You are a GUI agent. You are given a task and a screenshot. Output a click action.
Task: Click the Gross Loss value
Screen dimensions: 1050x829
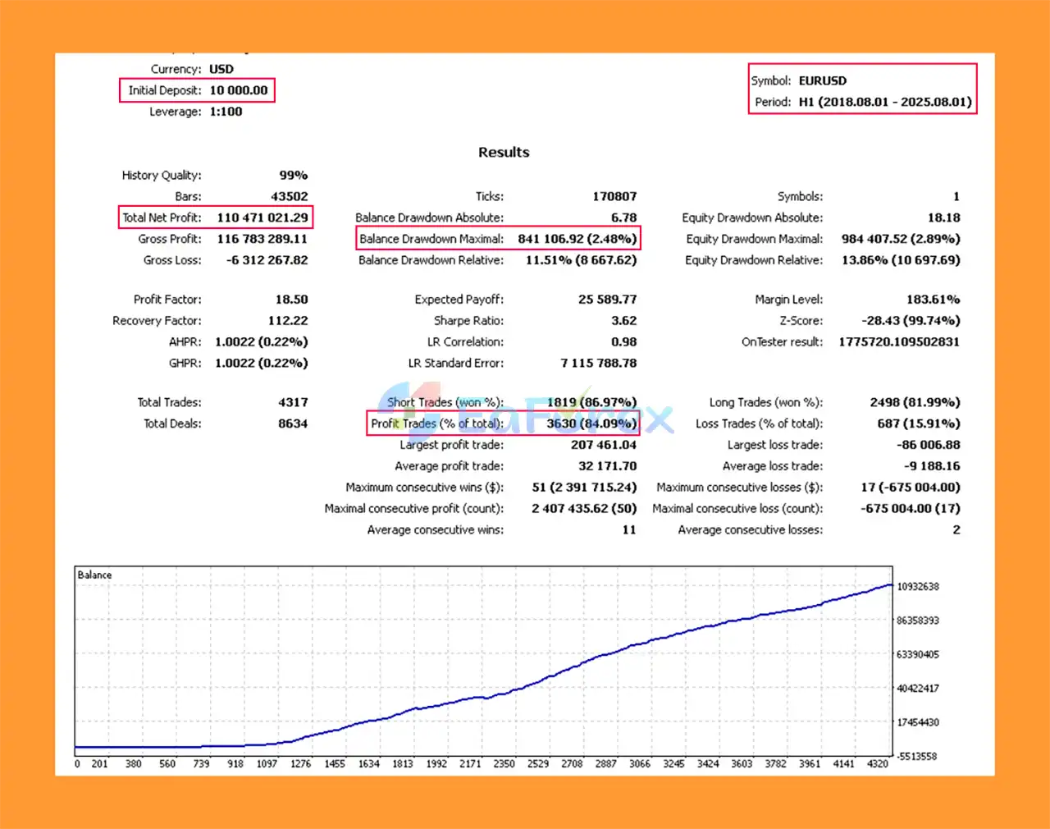point(267,260)
